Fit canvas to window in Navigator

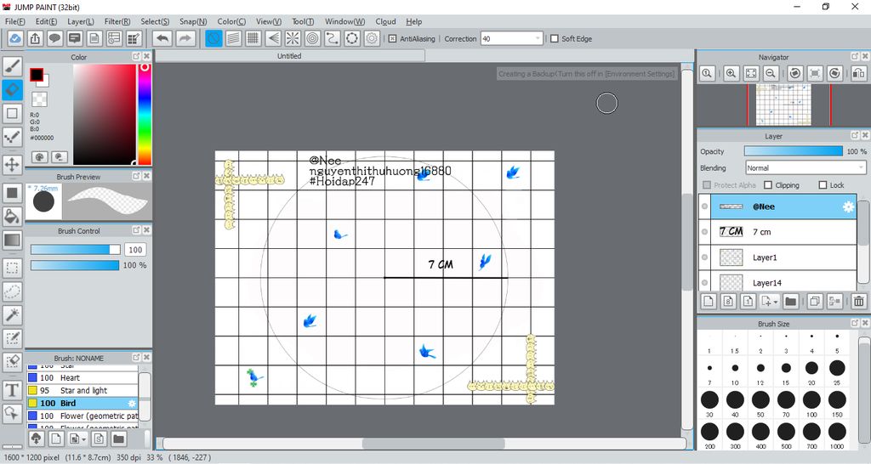click(x=751, y=73)
